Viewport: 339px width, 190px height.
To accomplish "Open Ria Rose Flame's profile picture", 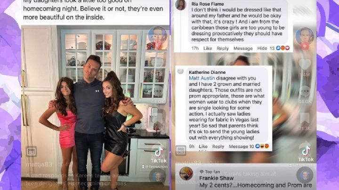I will (181, 5).
